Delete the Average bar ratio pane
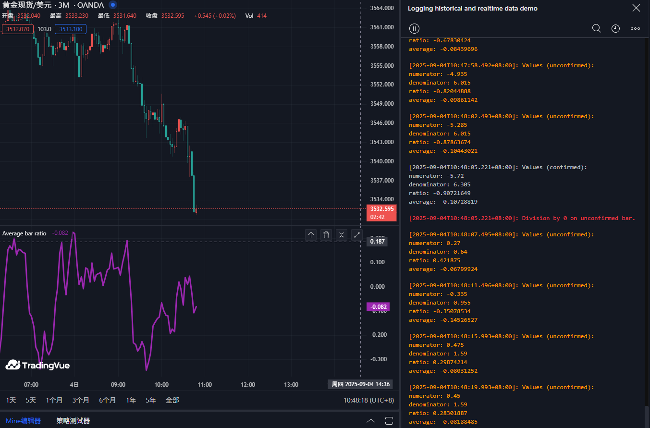 326,235
